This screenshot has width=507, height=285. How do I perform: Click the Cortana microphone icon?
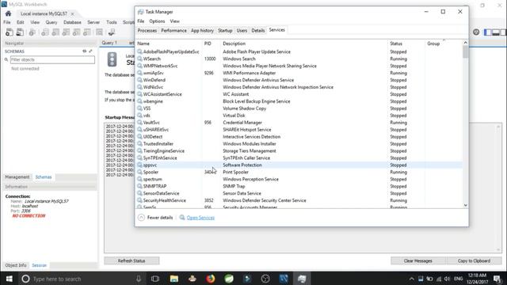coord(139,279)
